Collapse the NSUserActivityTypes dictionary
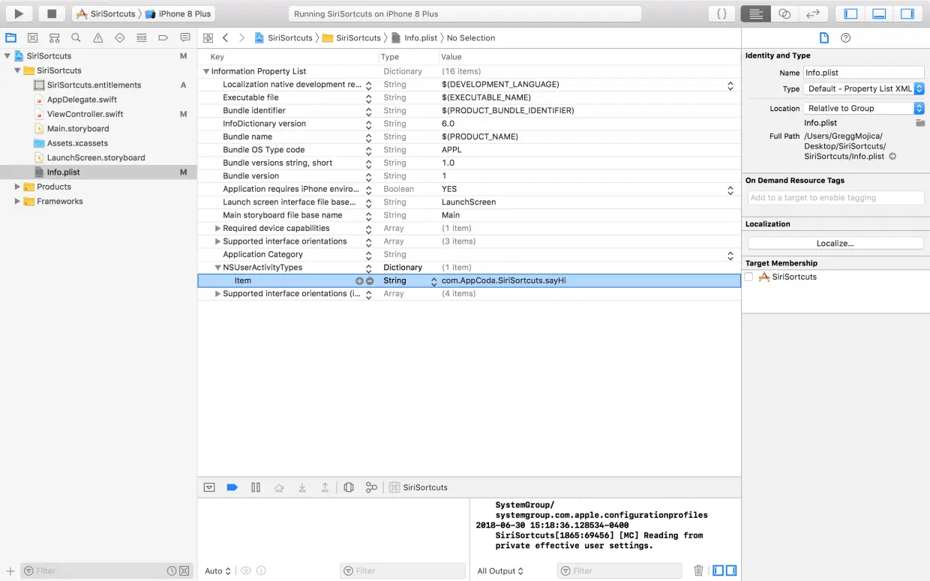The width and height of the screenshot is (930, 581). [x=217, y=268]
